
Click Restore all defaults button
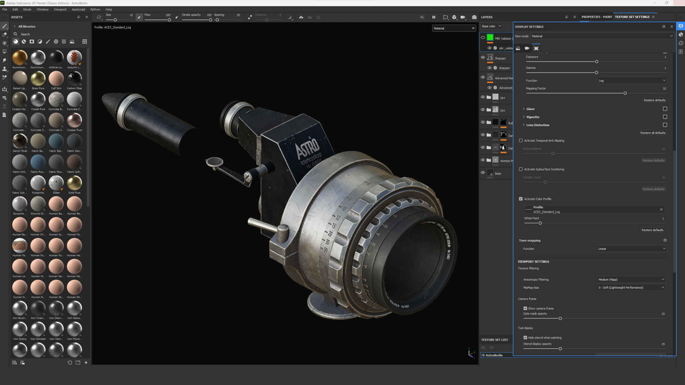pos(653,132)
